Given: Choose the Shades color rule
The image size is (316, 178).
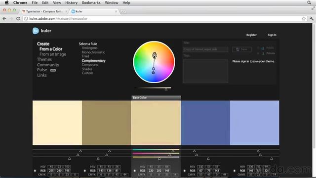Looking at the screenshot, I should pos(87,69).
